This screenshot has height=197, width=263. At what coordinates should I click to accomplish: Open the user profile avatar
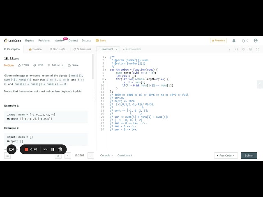(256, 41)
